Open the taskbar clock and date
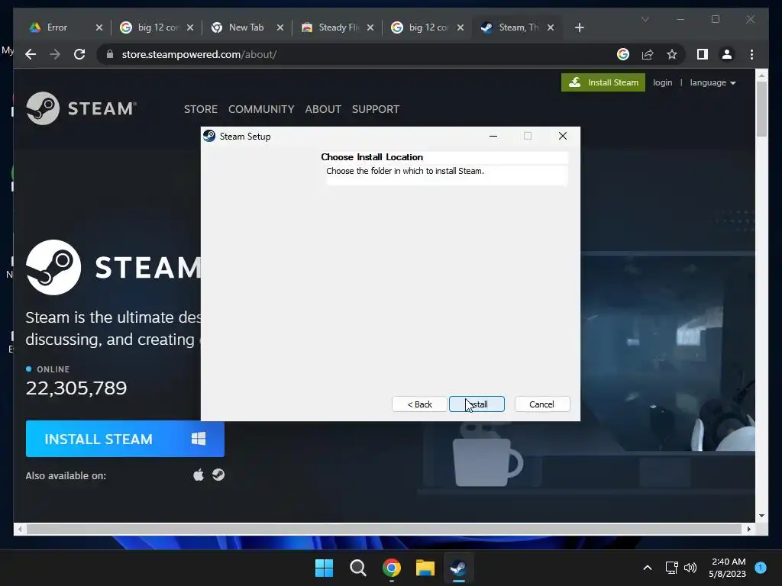Image resolution: width=782 pixels, height=586 pixels. 728,568
